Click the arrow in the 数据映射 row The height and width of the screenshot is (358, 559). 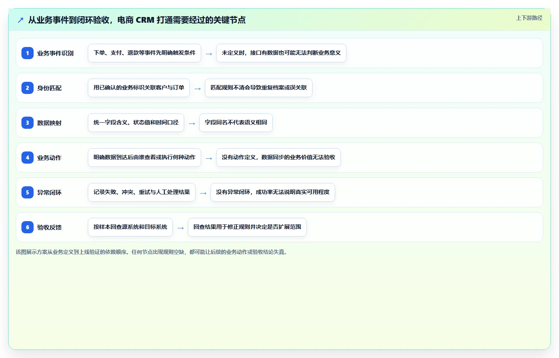(192, 123)
